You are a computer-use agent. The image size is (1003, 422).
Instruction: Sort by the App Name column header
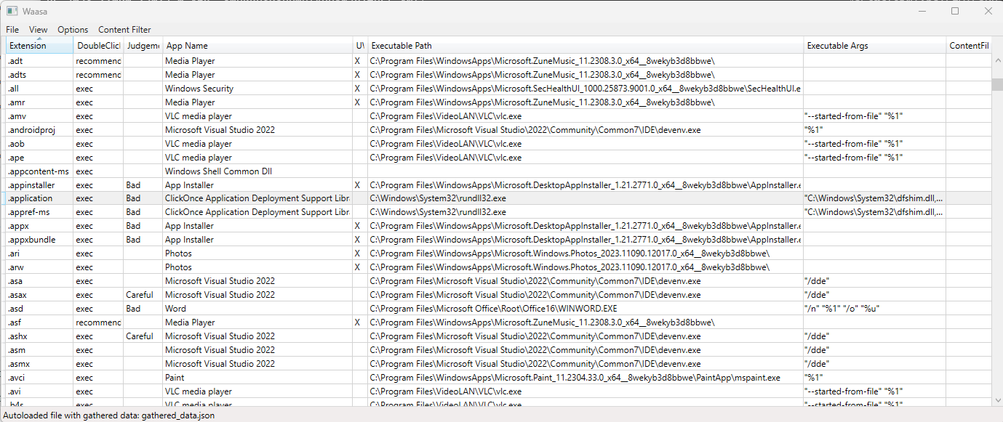coord(257,46)
